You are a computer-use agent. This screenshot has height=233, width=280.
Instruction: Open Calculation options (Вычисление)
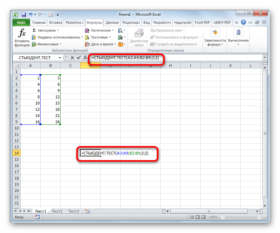pos(238,37)
